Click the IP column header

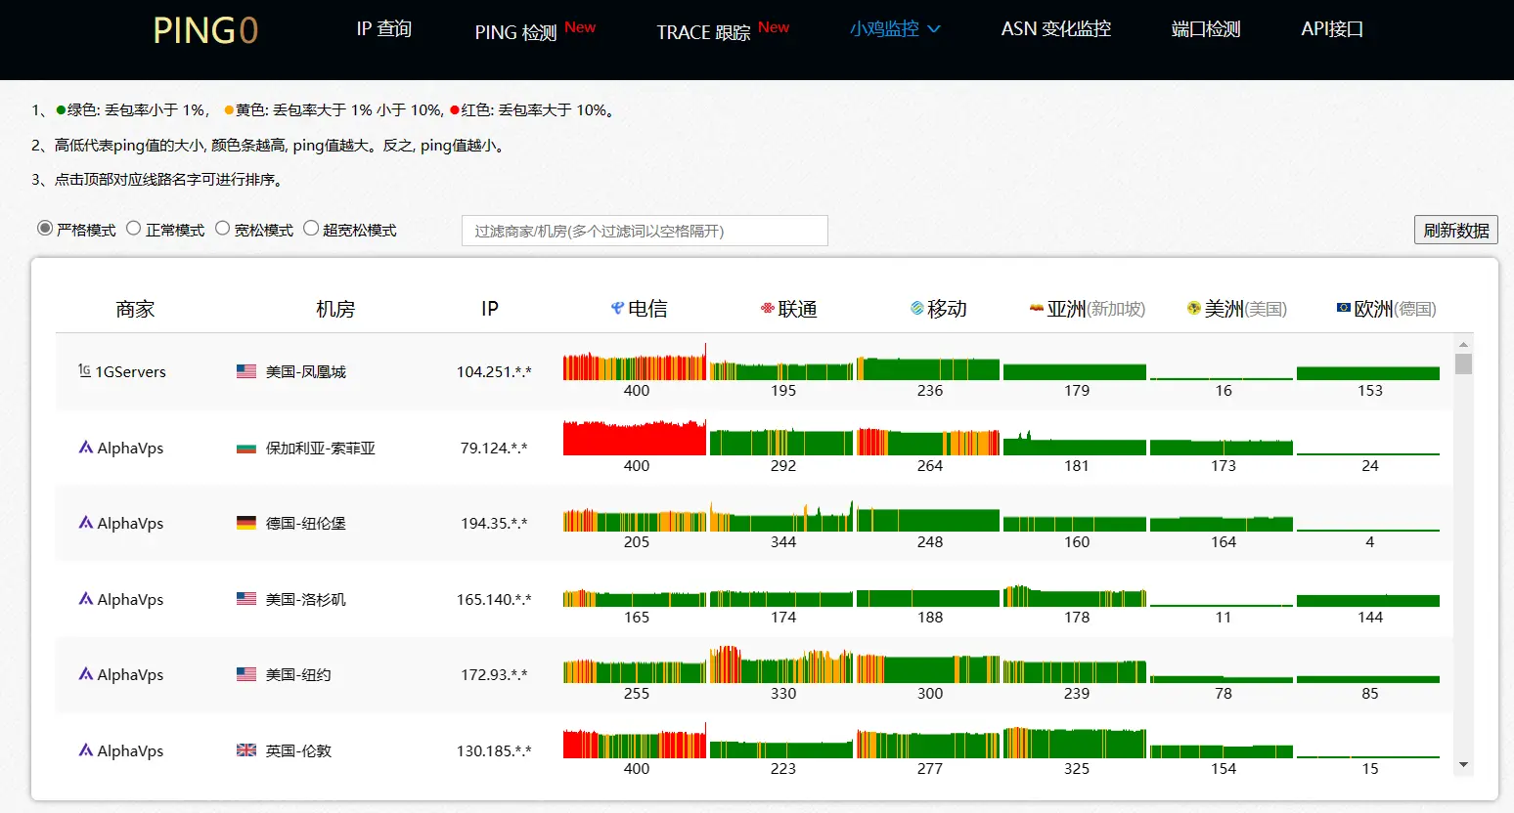[490, 309]
